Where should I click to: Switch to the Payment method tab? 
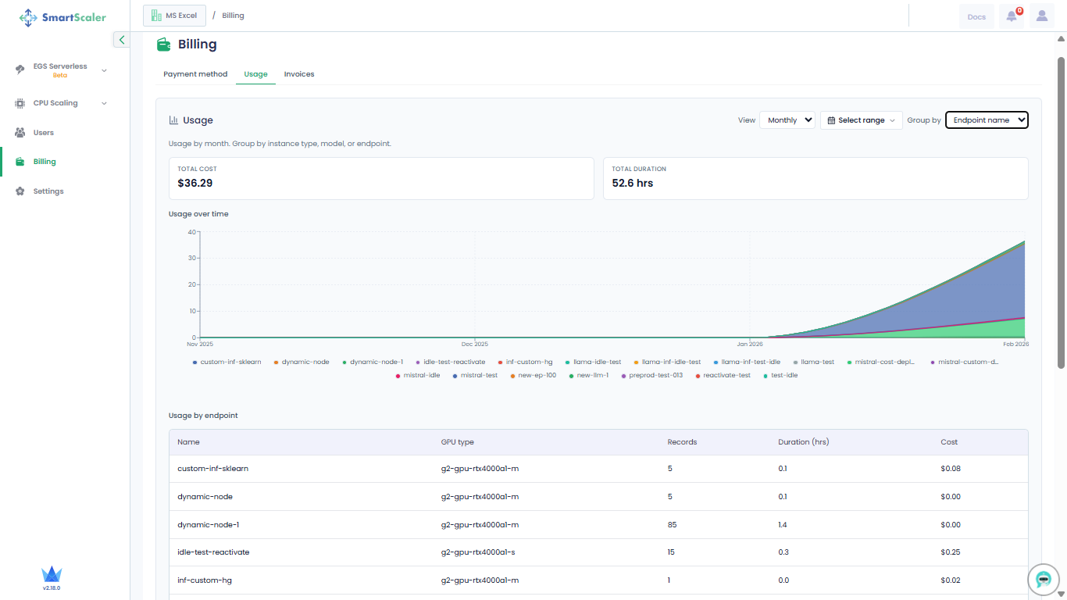coord(195,74)
